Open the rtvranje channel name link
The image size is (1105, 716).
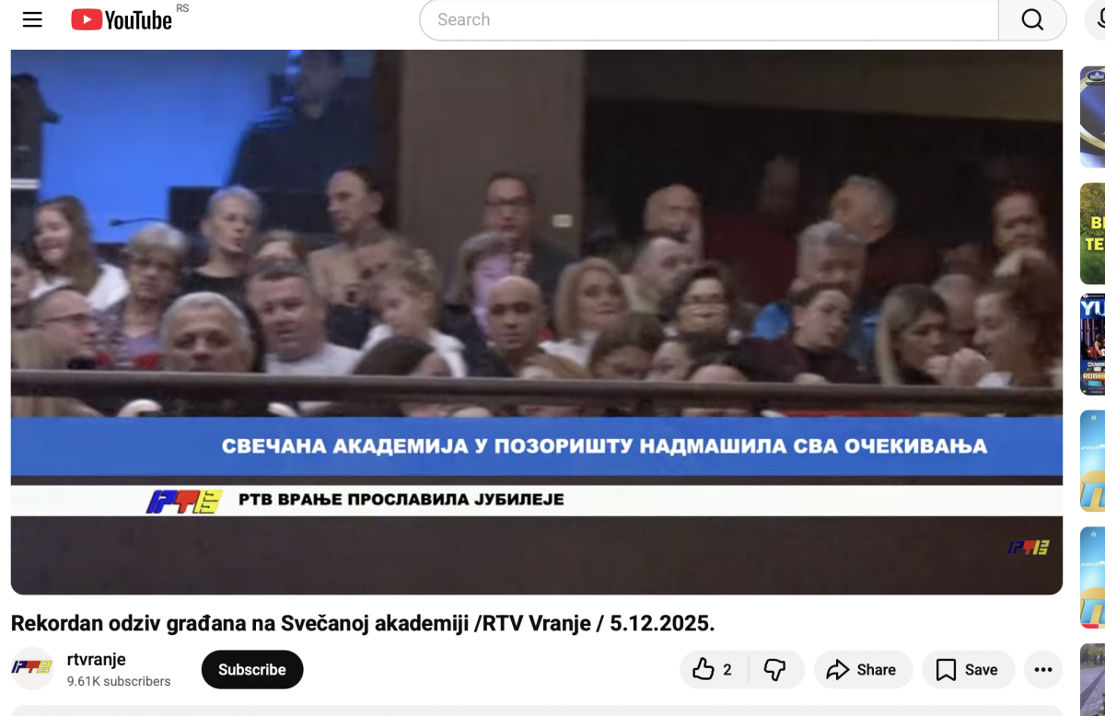coord(97,659)
